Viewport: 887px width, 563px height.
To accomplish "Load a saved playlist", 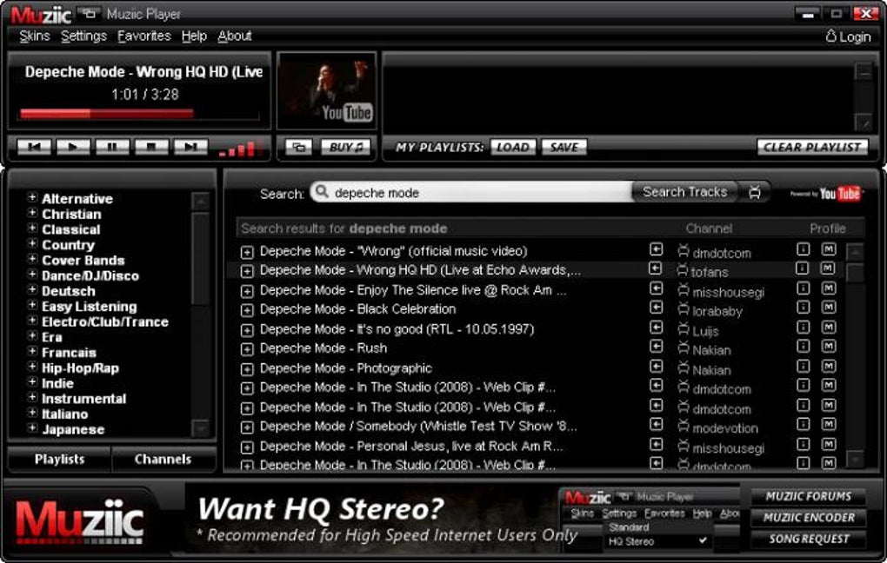I will tap(512, 148).
